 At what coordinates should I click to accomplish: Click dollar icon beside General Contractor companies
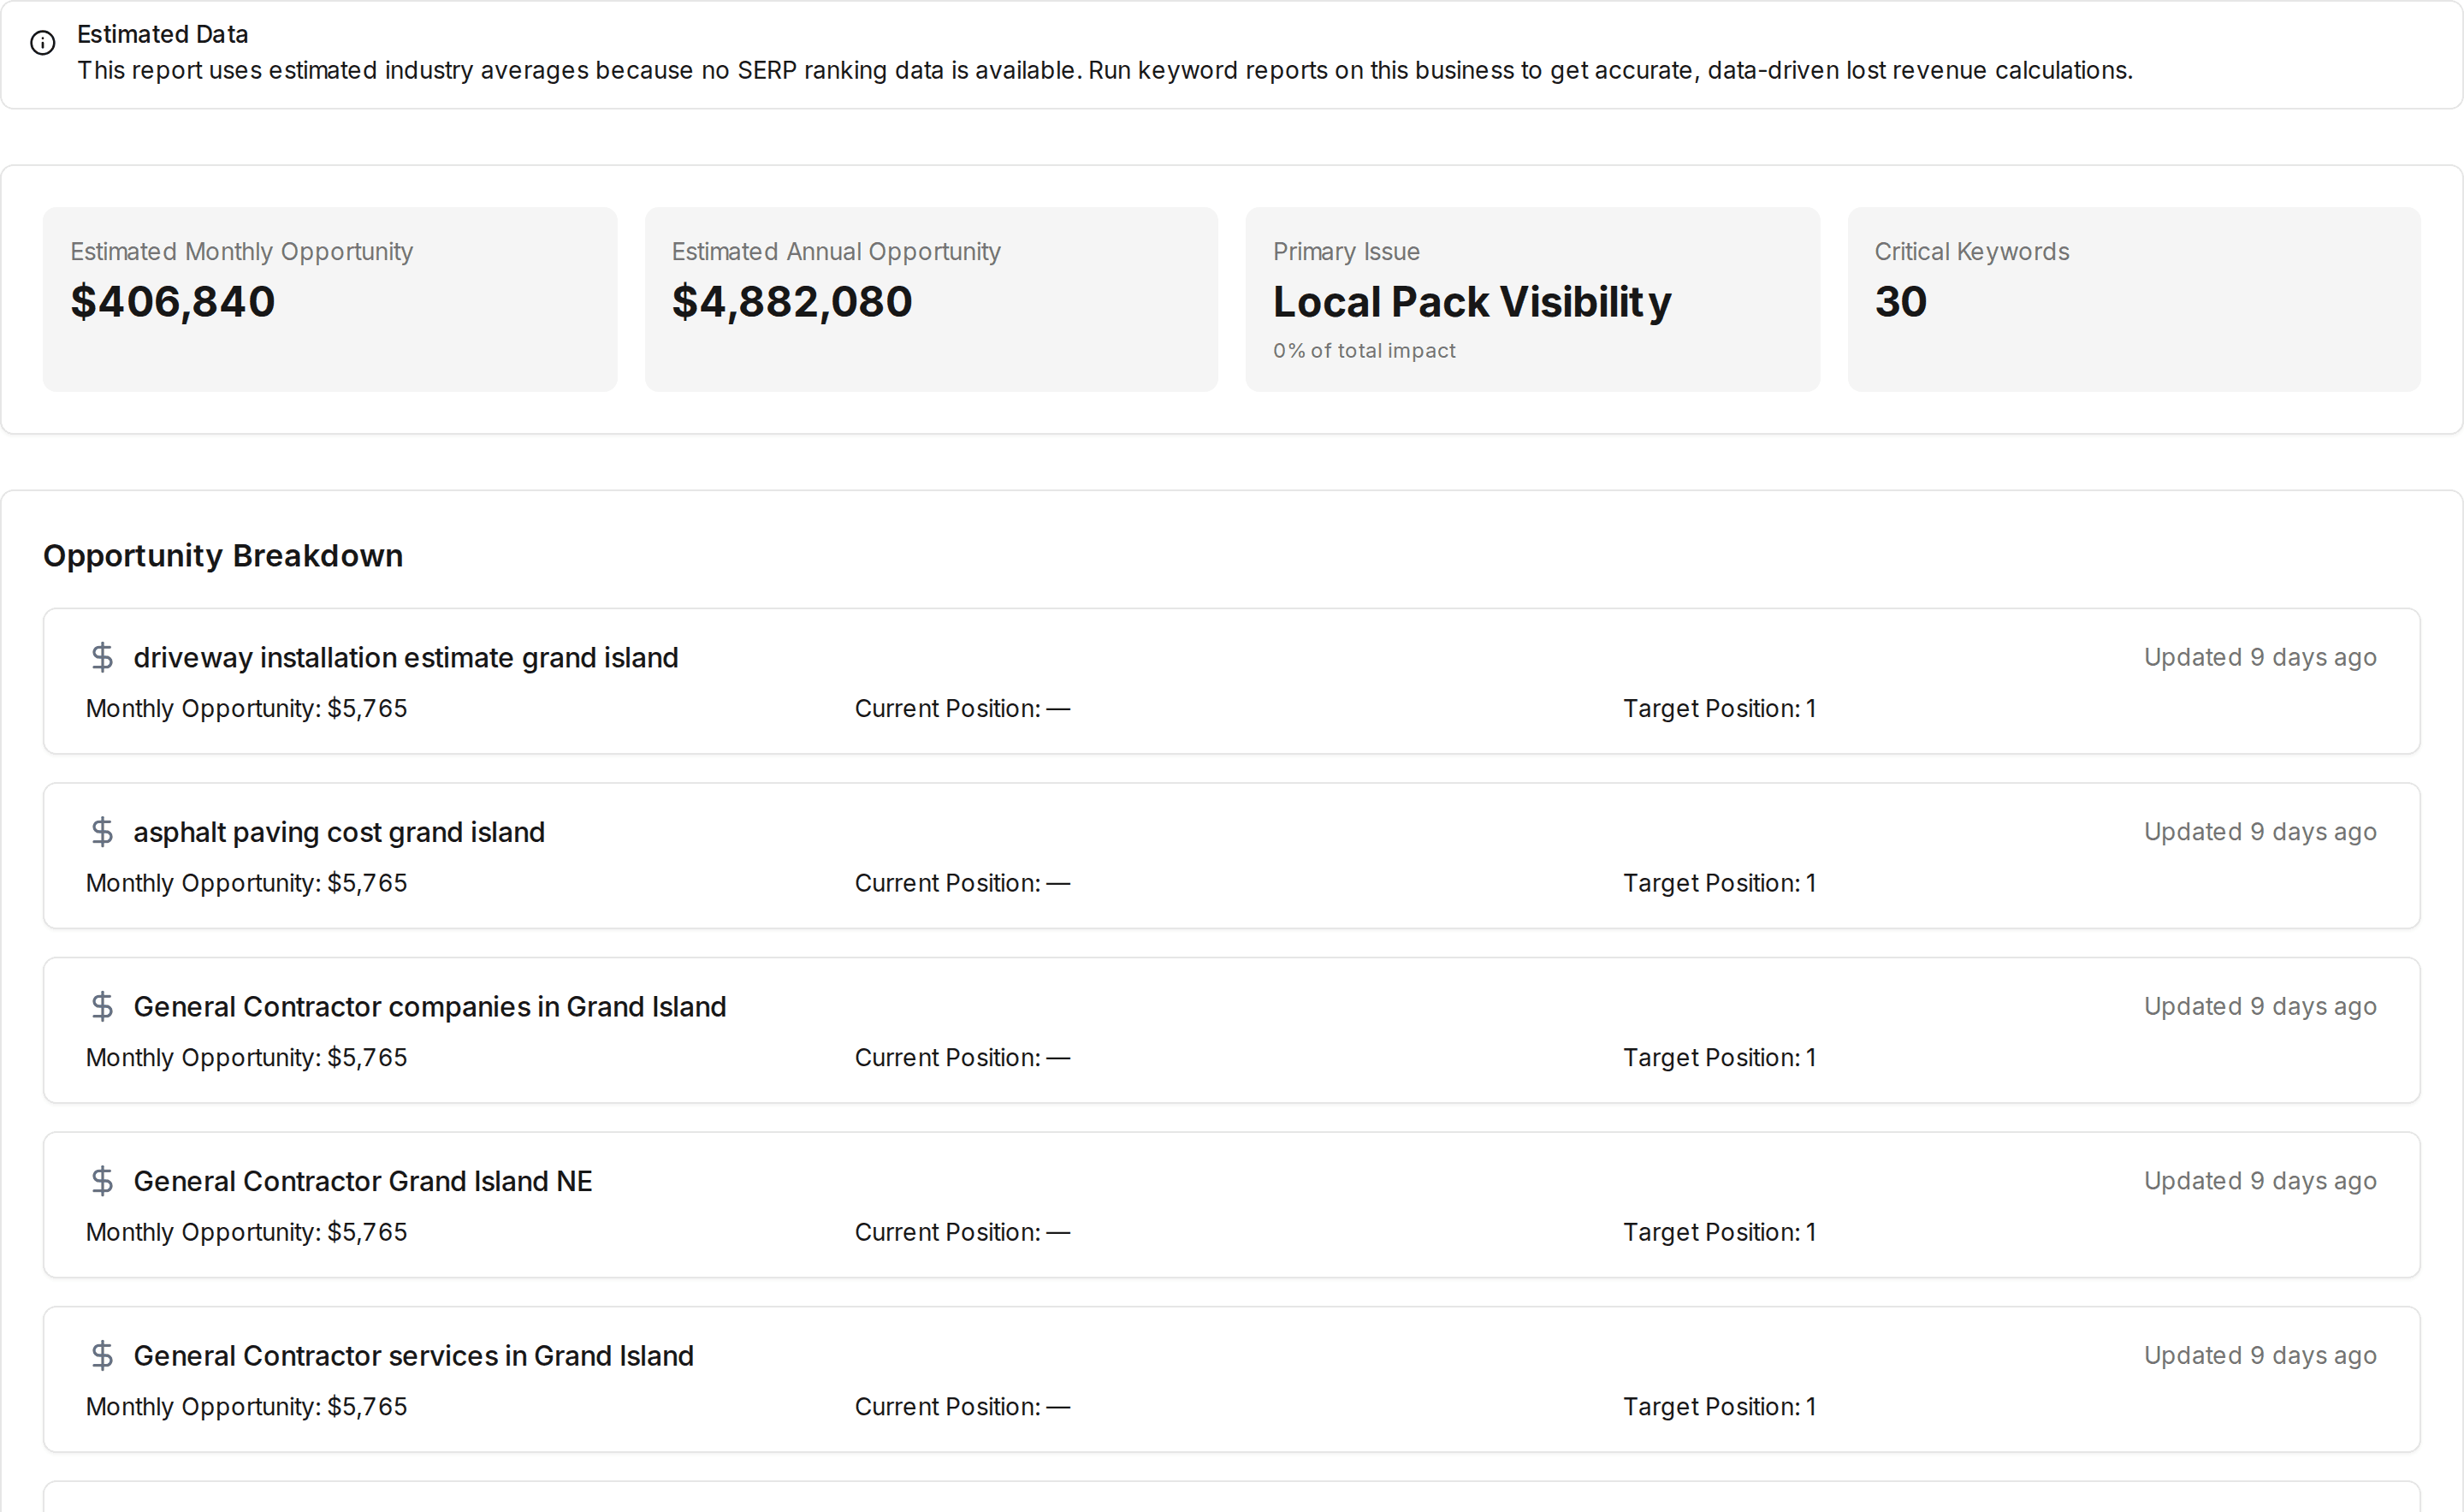tap(102, 1006)
